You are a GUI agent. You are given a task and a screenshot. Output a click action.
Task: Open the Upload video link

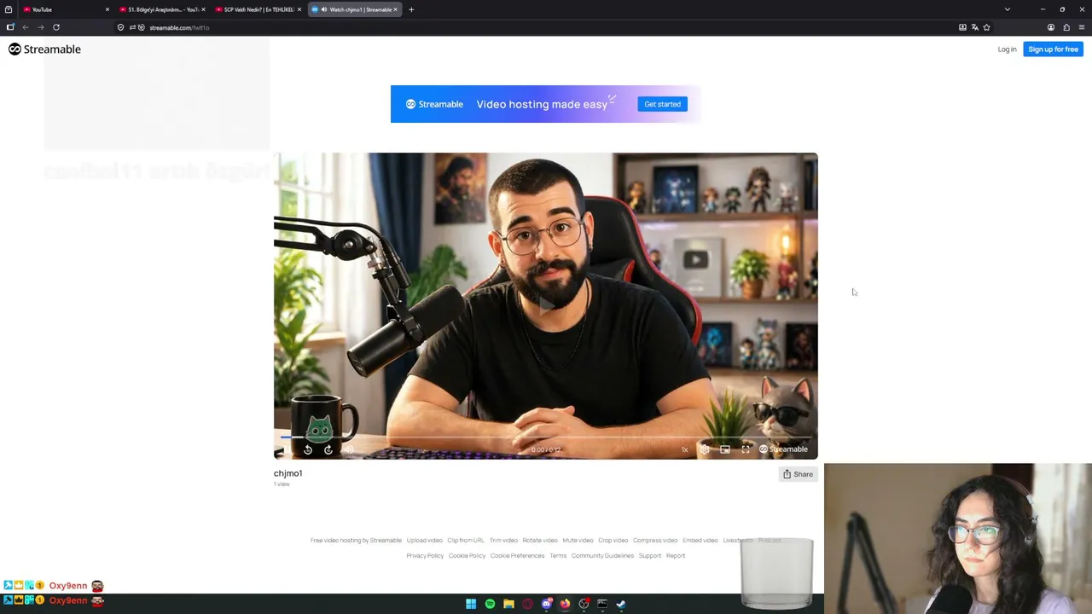[x=424, y=541]
